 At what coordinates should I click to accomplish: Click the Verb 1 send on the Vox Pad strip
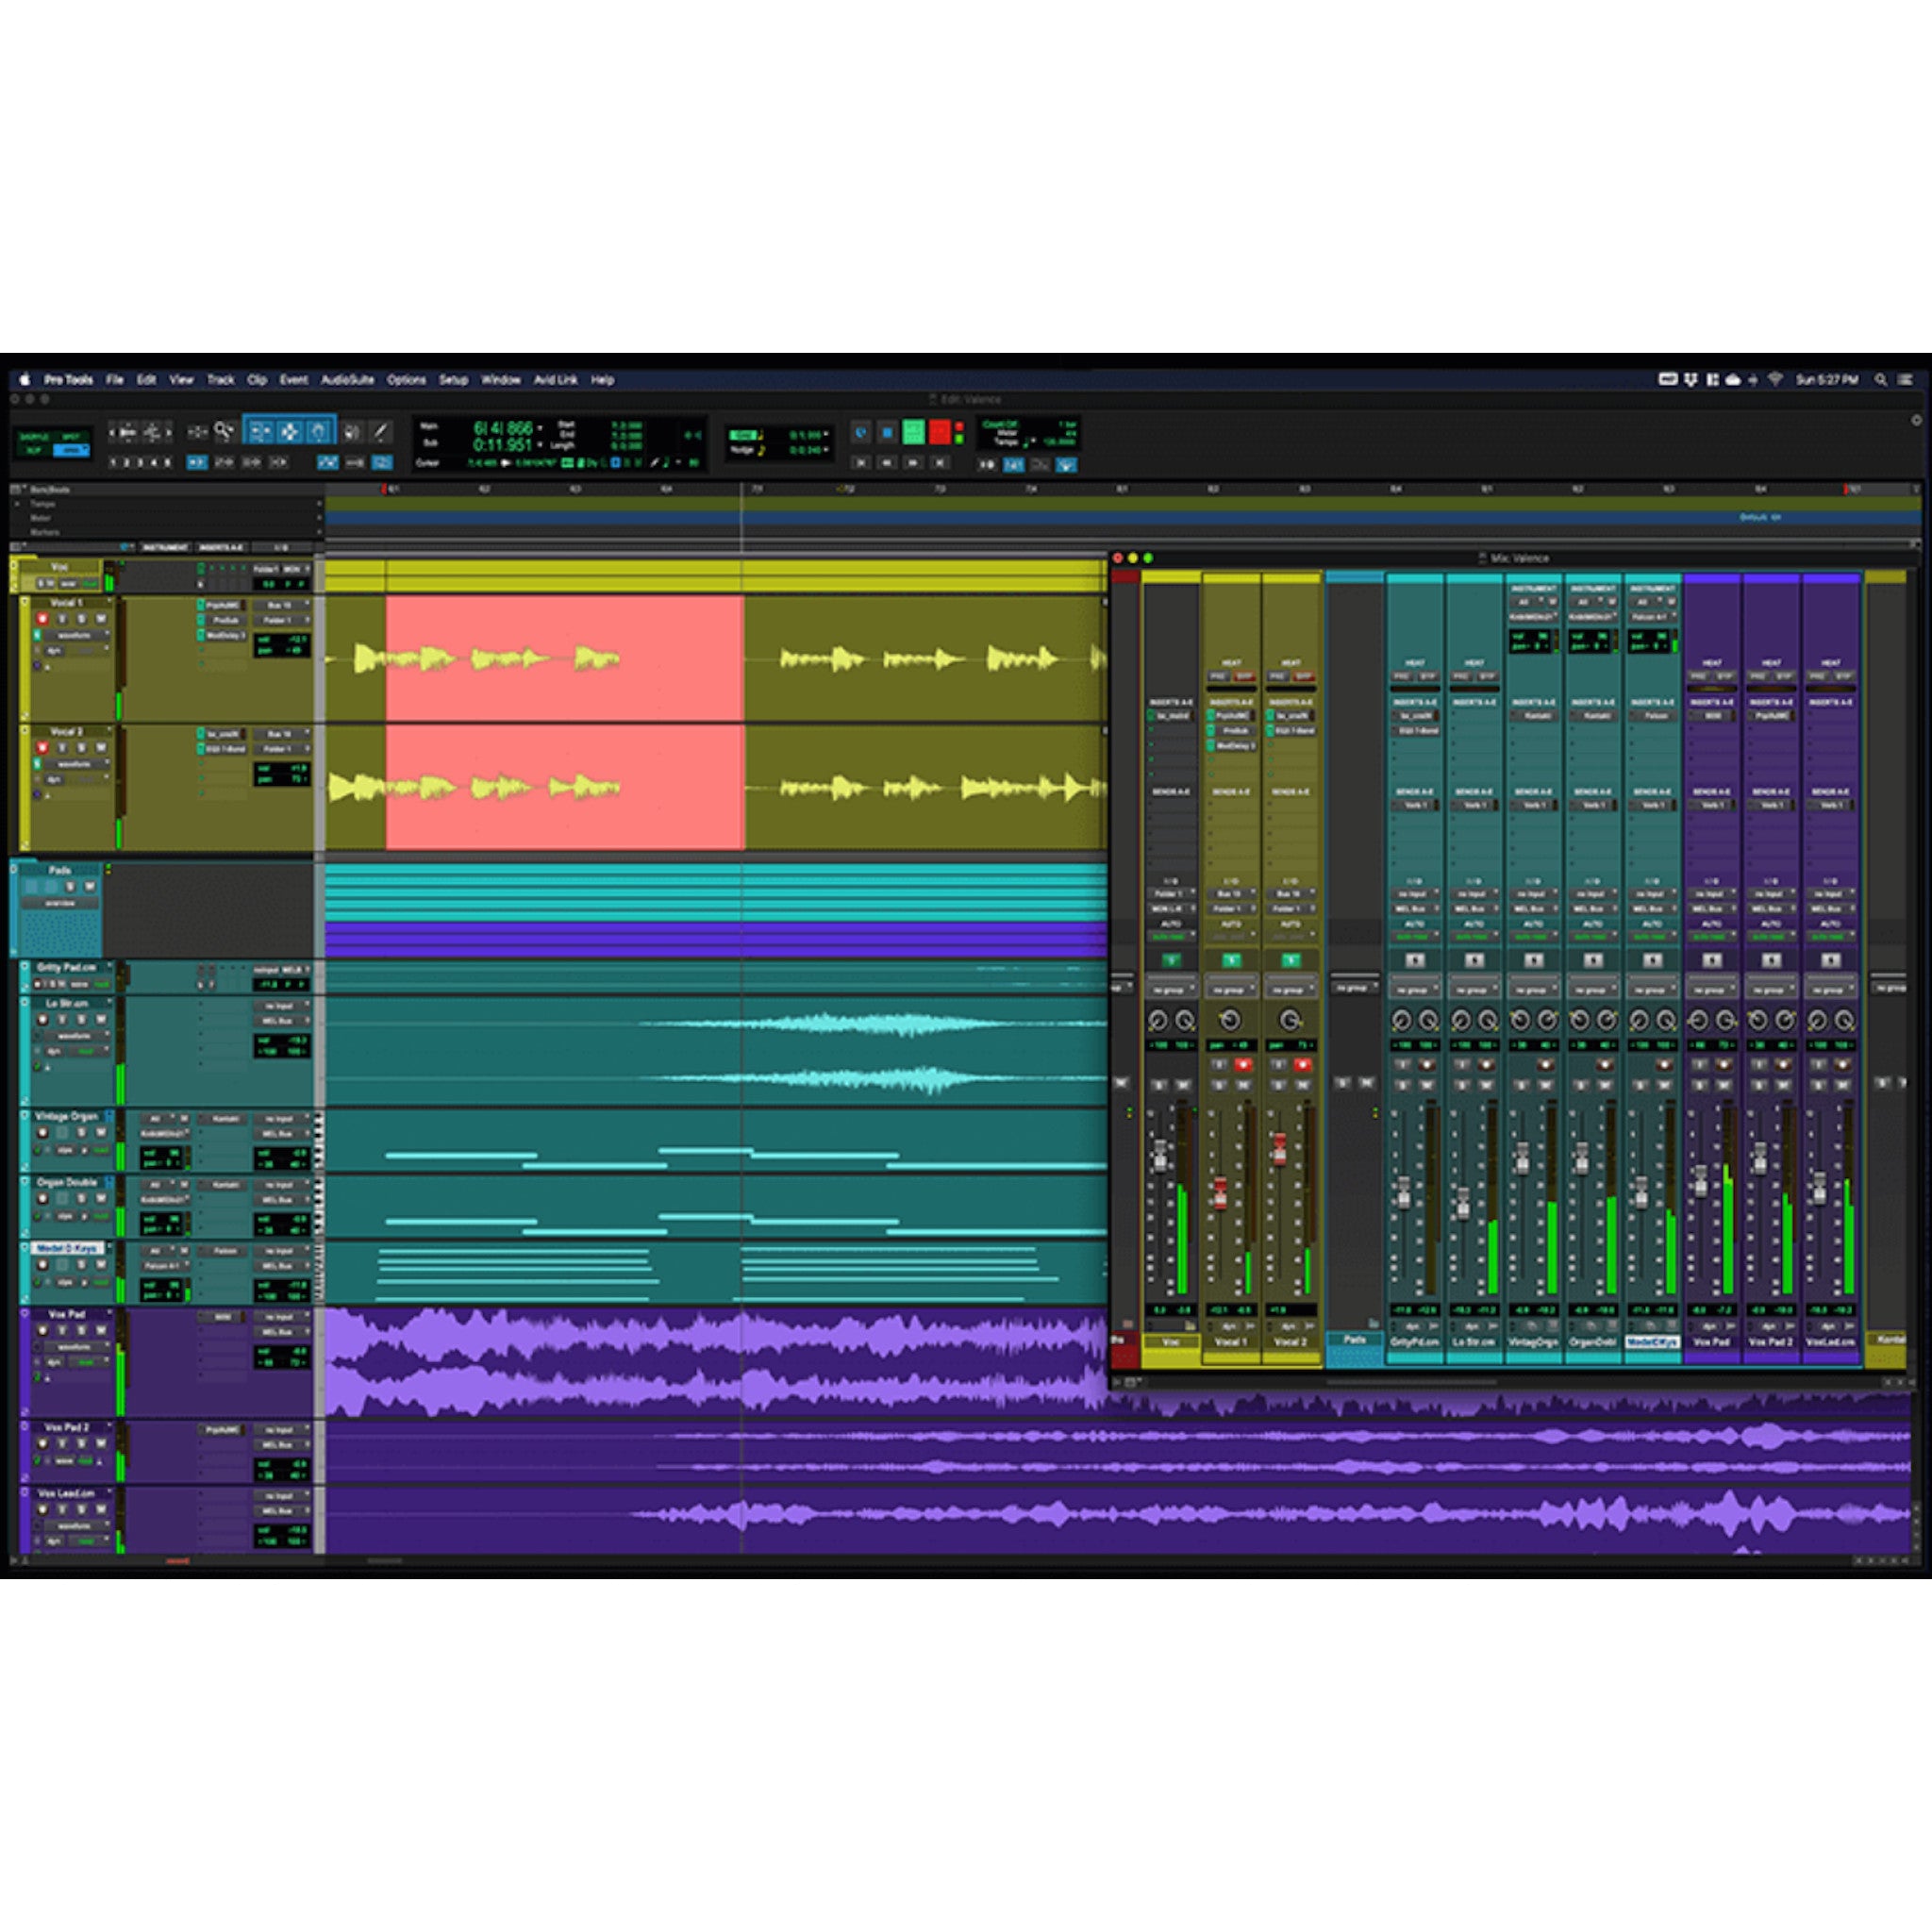click(x=1711, y=803)
